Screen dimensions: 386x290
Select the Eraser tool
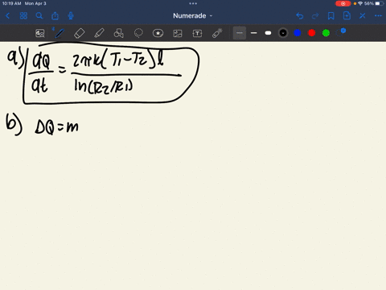[x=80, y=33]
